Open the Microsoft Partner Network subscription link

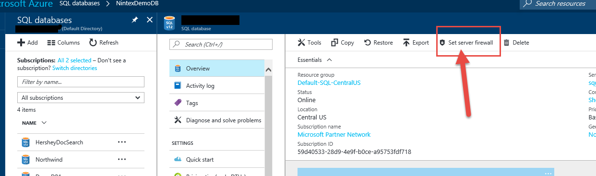[x=334, y=135]
